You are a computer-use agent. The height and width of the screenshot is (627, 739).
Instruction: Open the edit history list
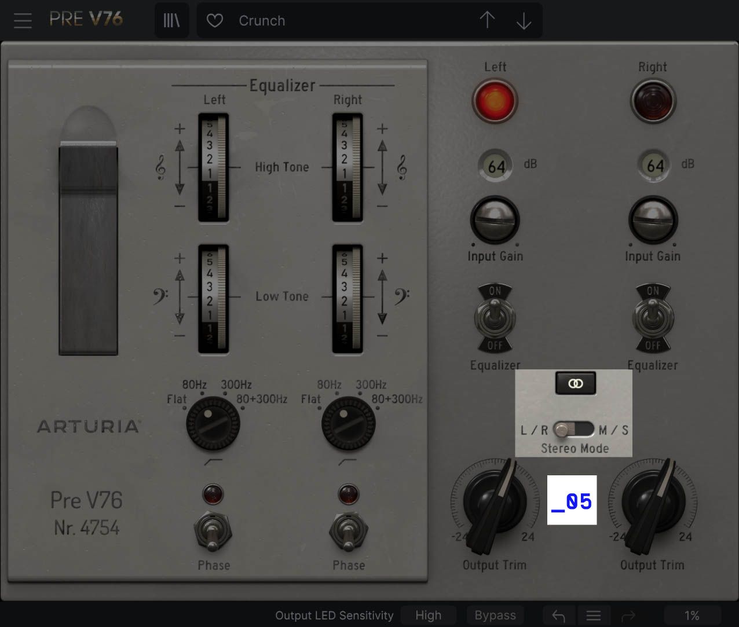tap(594, 615)
